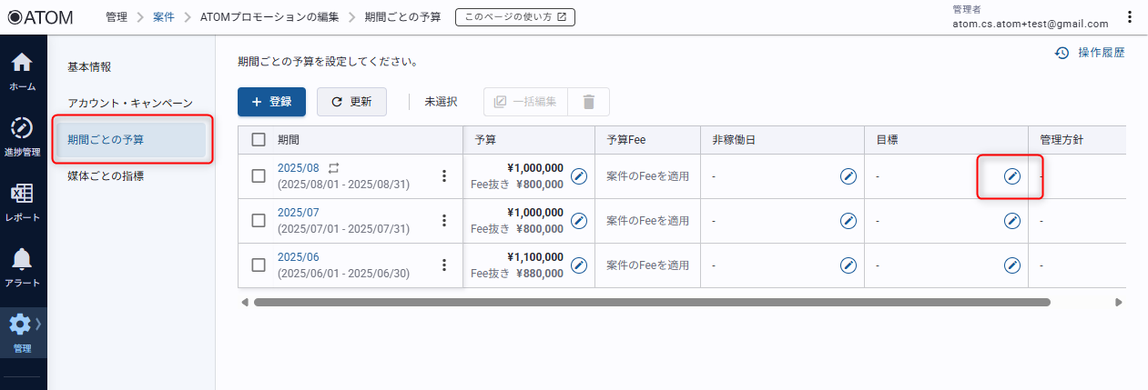Open the アラート alert bell icon
The width and height of the screenshot is (1148, 390).
22,267
